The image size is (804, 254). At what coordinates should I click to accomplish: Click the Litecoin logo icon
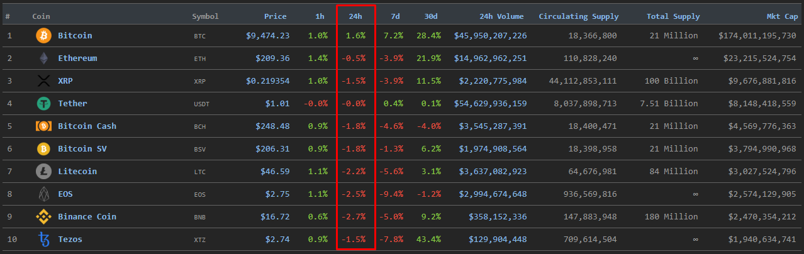(x=43, y=172)
